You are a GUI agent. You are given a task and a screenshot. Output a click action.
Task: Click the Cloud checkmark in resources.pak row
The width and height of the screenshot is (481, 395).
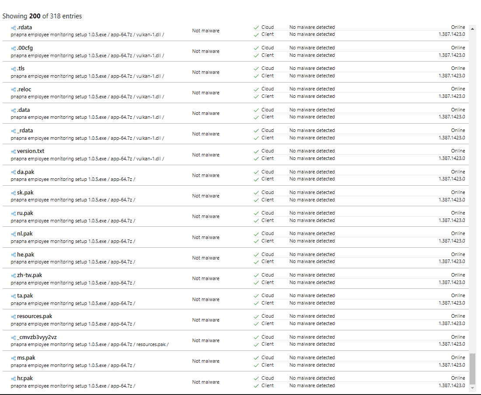coord(256,316)
